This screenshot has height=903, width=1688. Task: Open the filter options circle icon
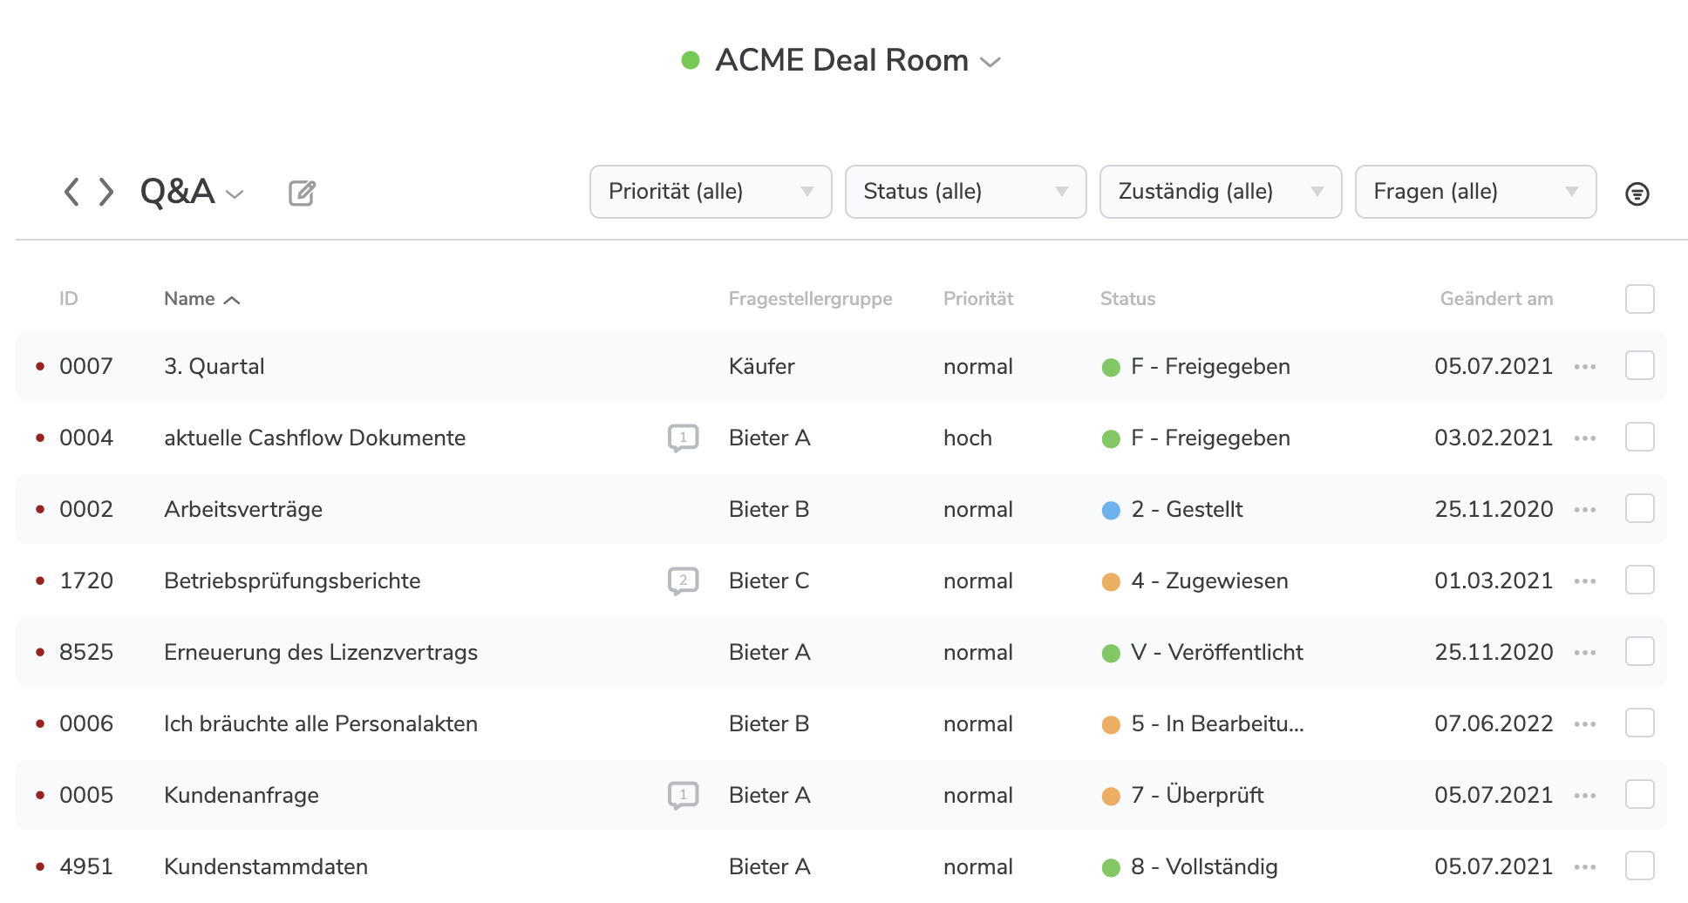coord(1637,193)
